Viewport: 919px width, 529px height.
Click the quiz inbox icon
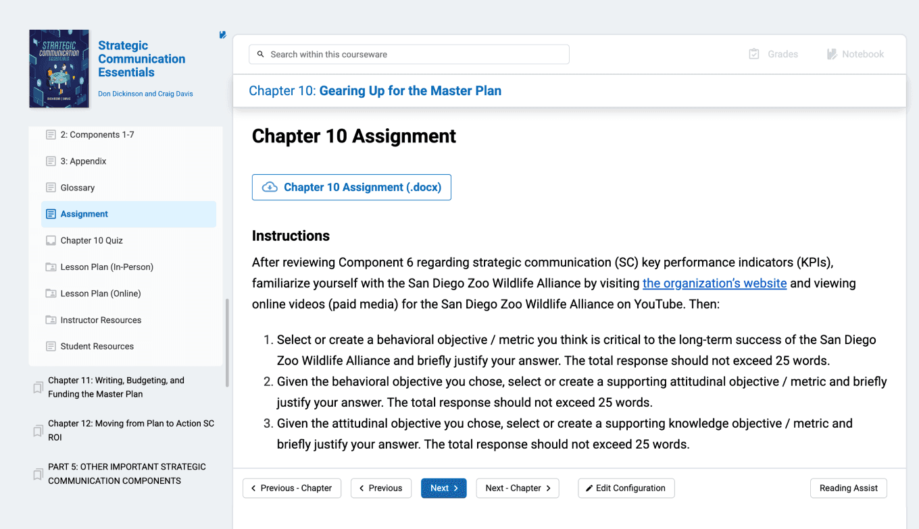[51, 240]
